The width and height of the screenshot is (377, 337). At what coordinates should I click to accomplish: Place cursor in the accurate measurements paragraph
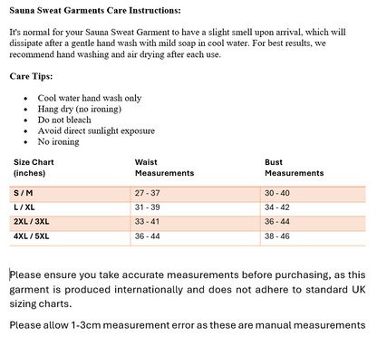188,289
